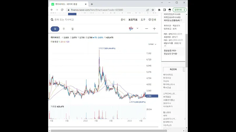The height and width of the screenshot is (132, 236).
Task: Click the 최고 7,820 high marker on chart
Action: click(x=107, y=48)
